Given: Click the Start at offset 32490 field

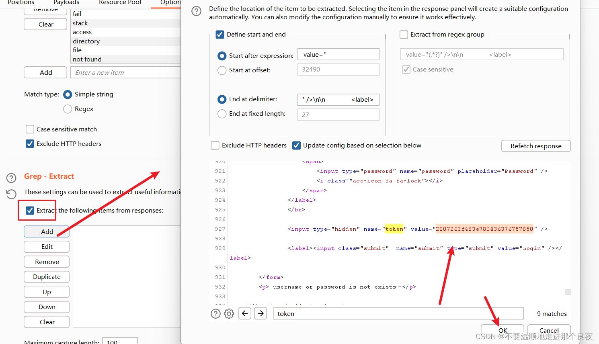Looking at the screenshot, I should [338, 70].
